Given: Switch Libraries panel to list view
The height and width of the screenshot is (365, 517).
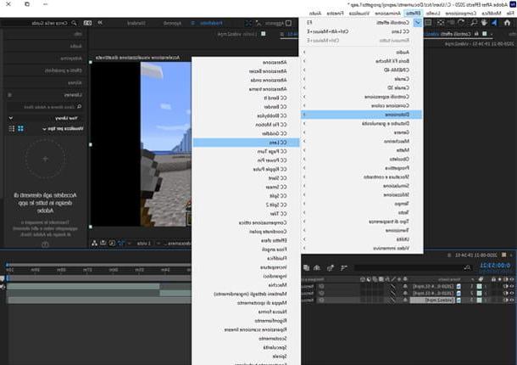Looking at the screenshot, I should point(12,128).
